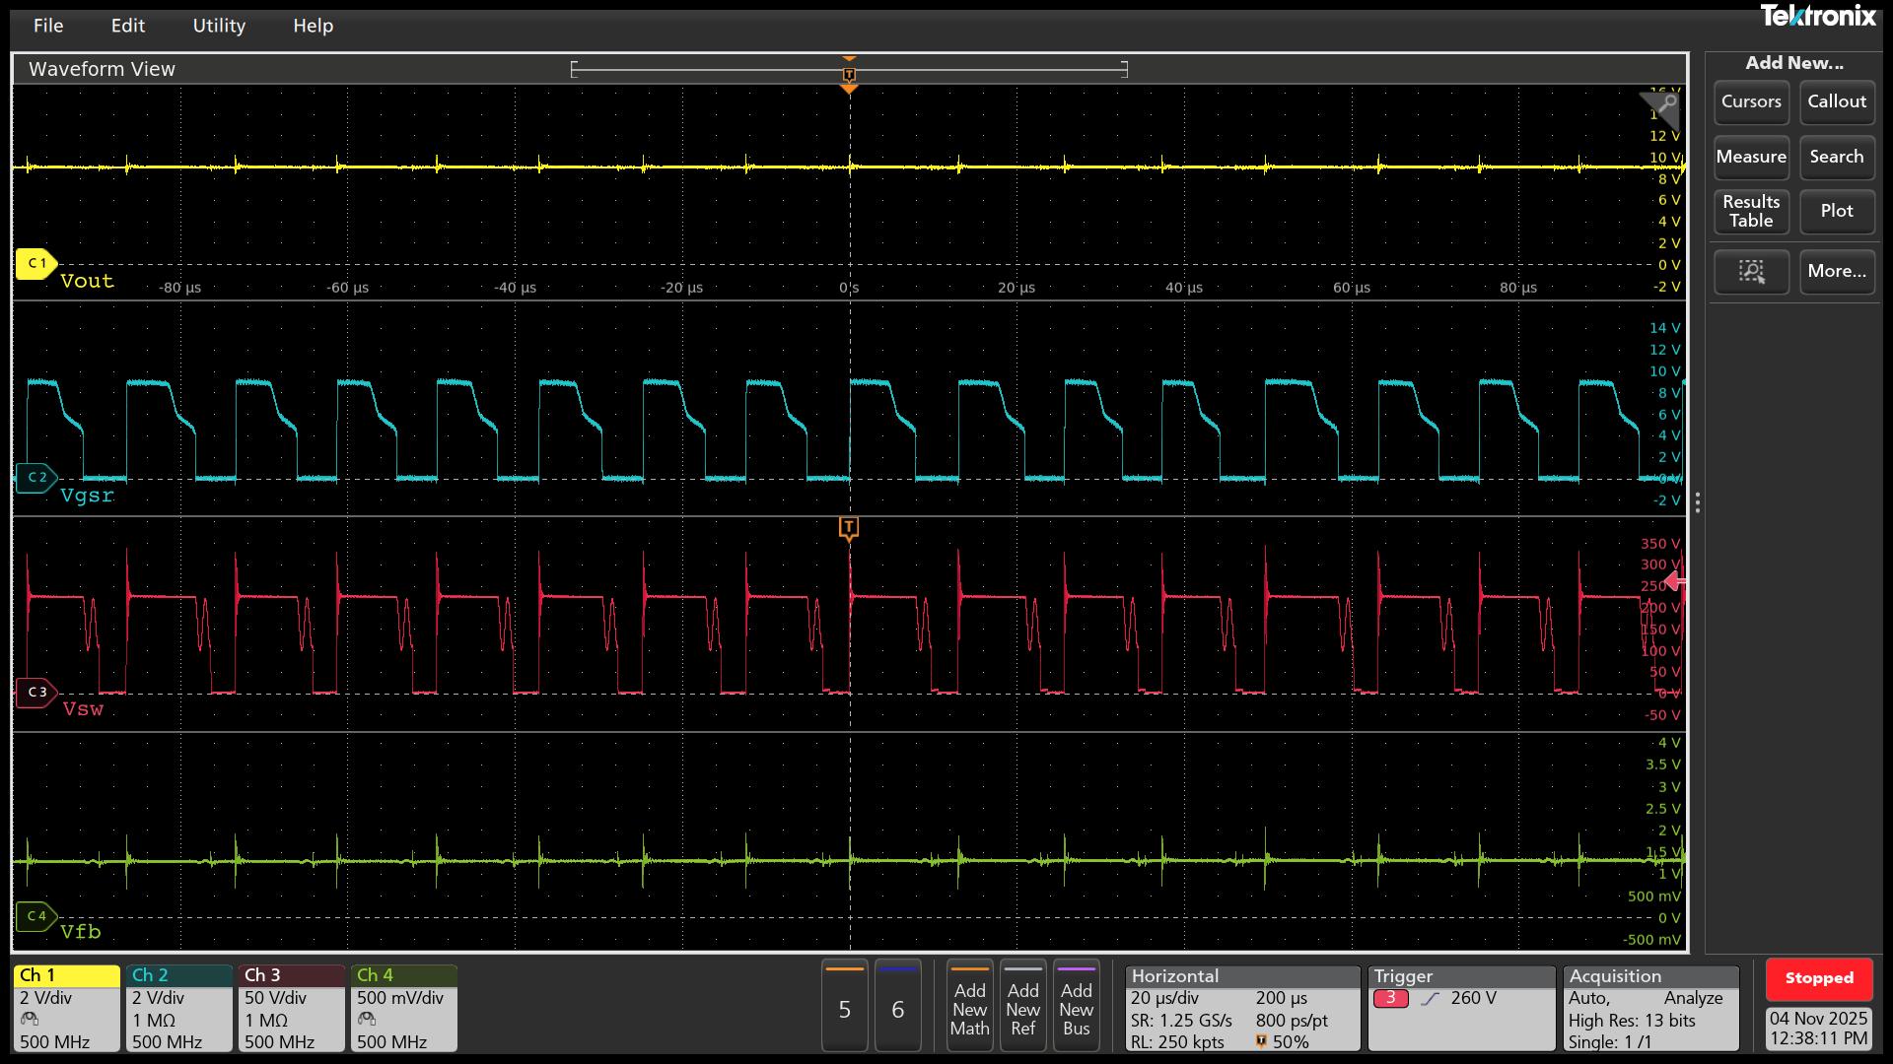
Task: Open the Horizontal settings badge
Action: [x=1241, y=1007]
